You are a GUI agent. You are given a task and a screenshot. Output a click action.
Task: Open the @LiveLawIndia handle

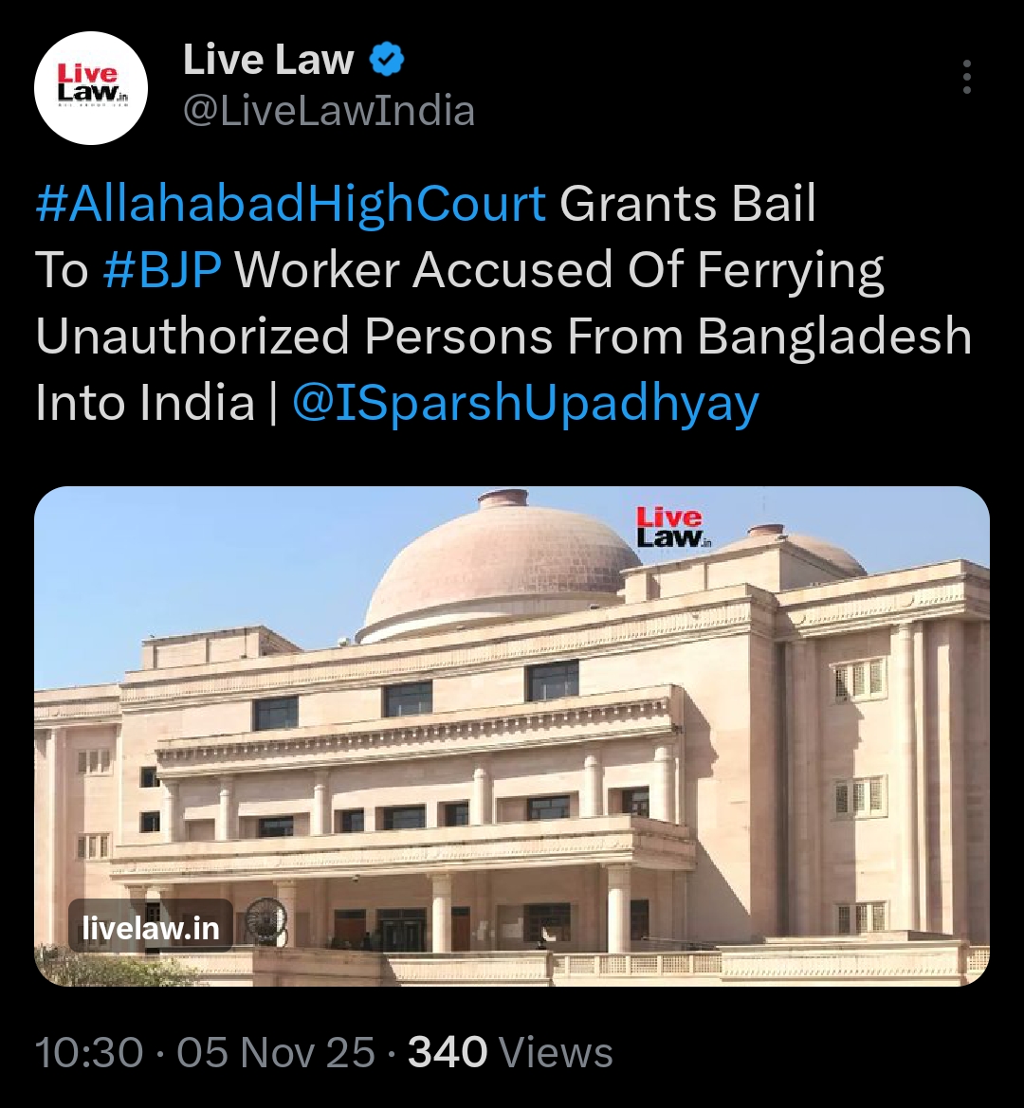click(329, 112)
